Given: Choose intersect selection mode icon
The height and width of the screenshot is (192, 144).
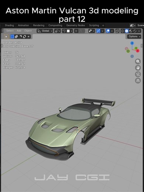Looking at the screenshot, I should point(28,37).
